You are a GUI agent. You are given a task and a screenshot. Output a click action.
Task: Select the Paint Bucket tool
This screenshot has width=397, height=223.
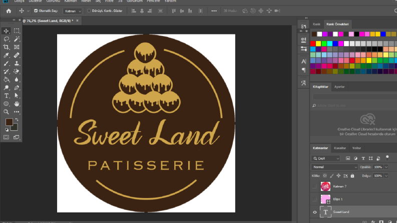pos(6,79)
